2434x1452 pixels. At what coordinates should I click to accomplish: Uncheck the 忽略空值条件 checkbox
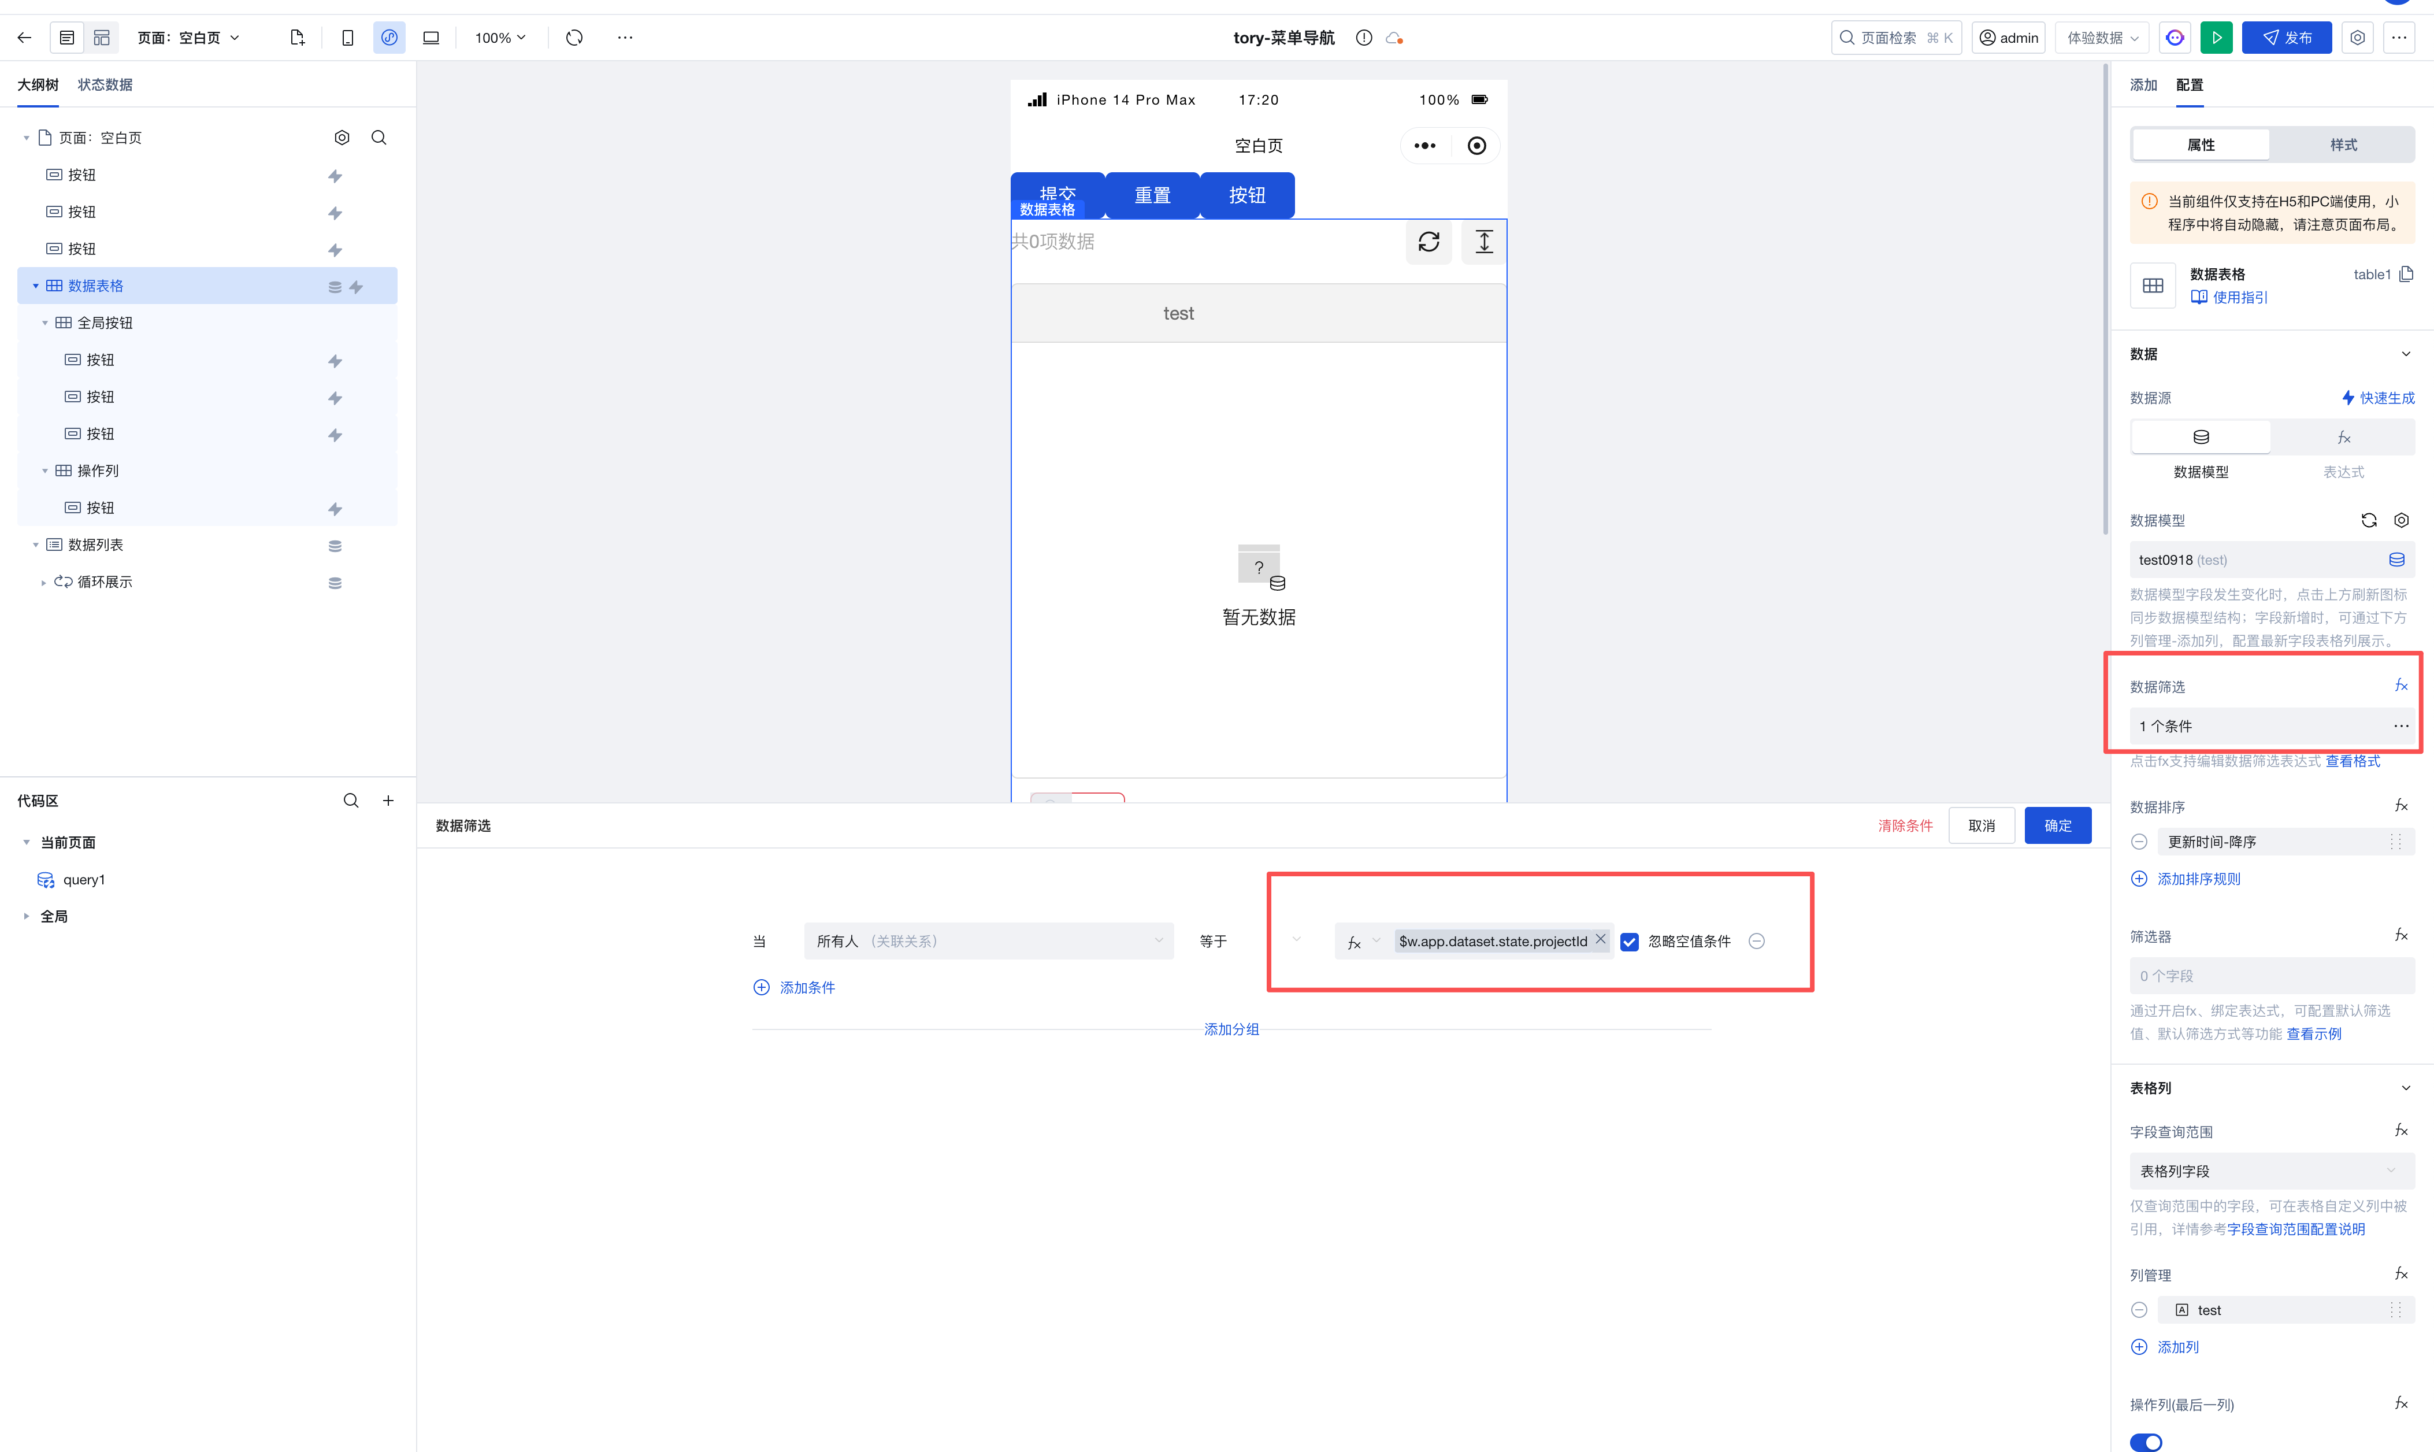pyautogui.click(x=1629, y=941)
